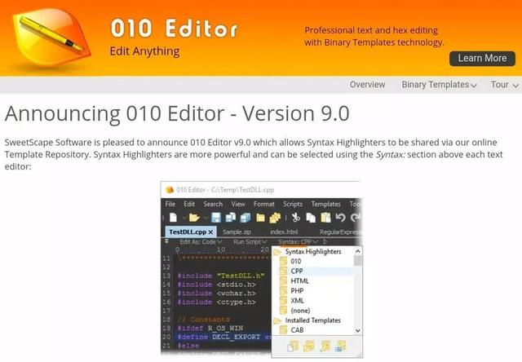The image size is (522, 362).
Task: Open the dropdown arrow next to New file icon
Action: [x=184, y=218]
